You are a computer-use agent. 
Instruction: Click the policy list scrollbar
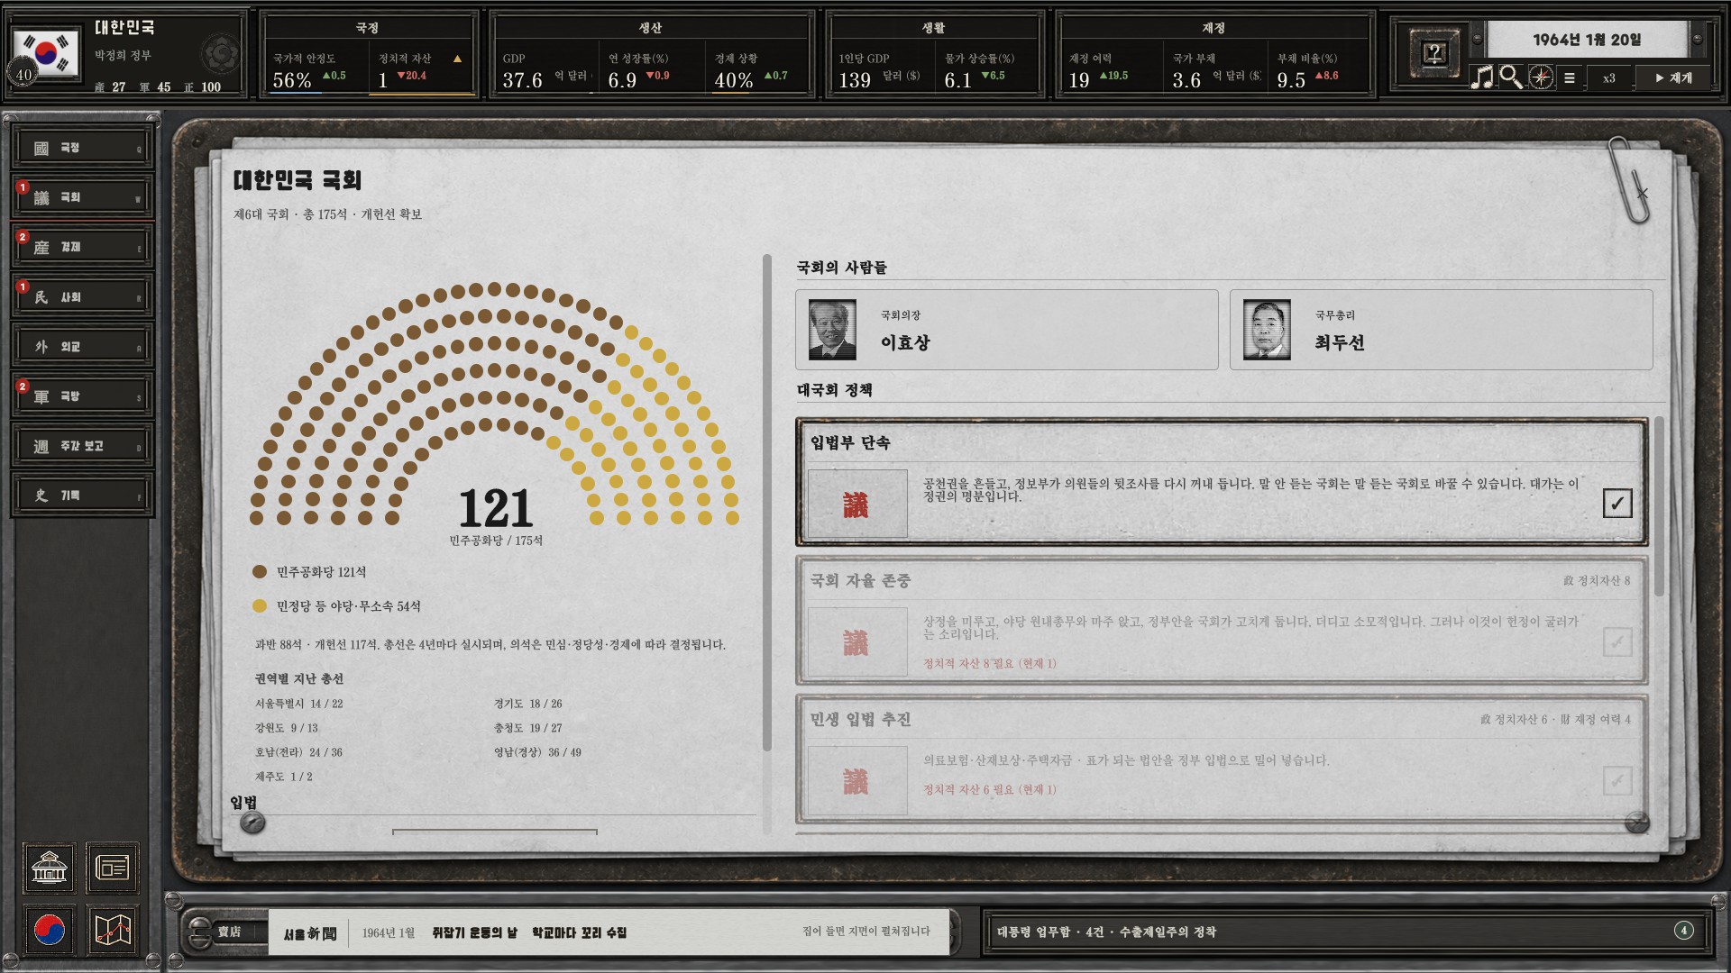tap(1659, 505)
